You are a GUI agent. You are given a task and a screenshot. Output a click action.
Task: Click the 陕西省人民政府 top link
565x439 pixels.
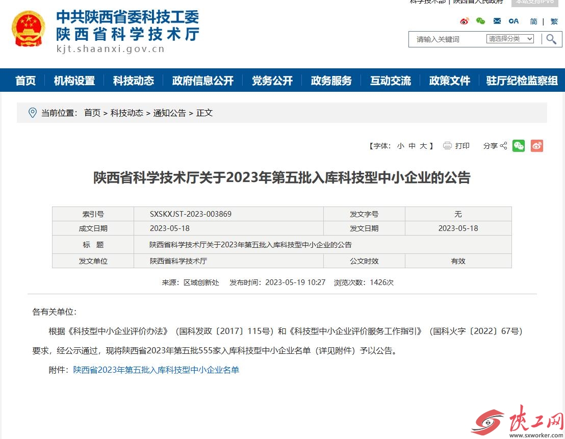pyautogui.click(x=478, y=2)
